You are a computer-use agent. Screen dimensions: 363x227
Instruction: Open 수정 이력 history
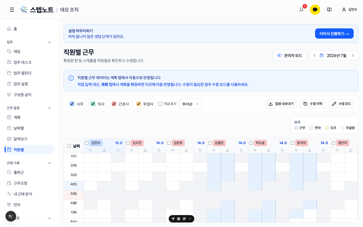tap(313, 104)
